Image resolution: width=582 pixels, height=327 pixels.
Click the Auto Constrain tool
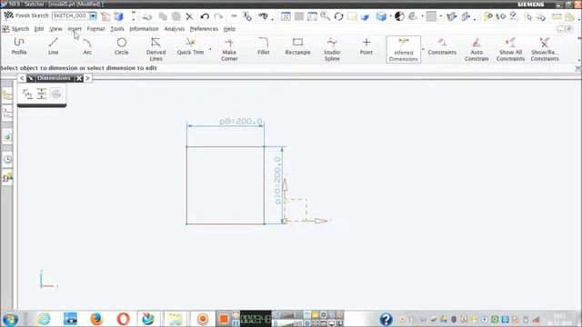[x=477, y=49]
